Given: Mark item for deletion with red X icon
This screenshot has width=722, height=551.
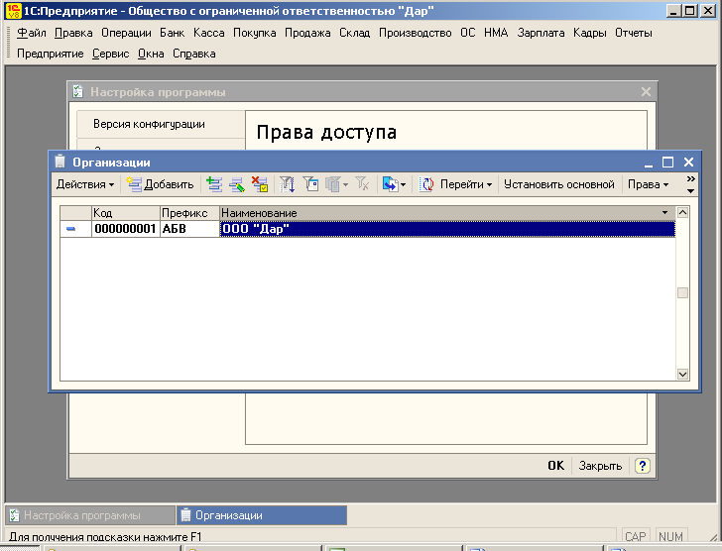Looking at the screenshot, I should pyautogui.click(x=260, y=184).
